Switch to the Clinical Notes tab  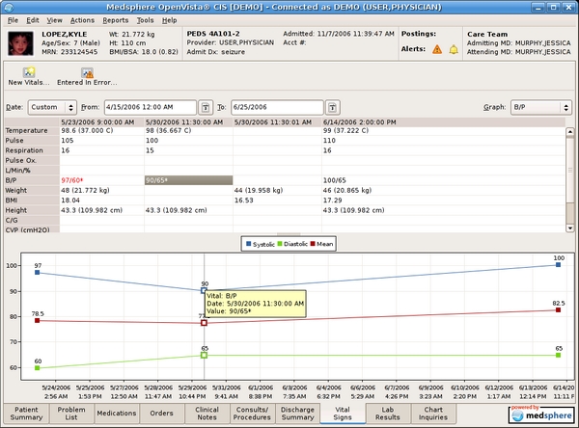[x=207, y=414]
